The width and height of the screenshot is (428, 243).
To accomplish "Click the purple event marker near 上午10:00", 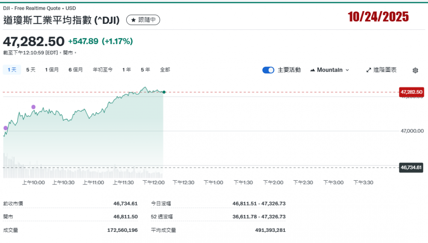I will coord(33,107).
